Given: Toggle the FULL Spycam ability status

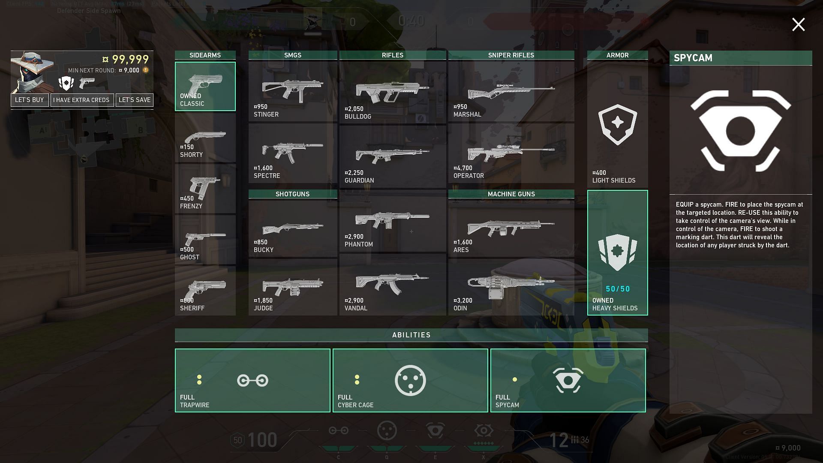Looking at the screenshot, I should (x=568, y=380).
